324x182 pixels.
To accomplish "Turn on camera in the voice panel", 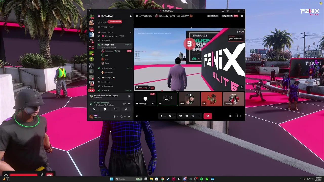I will click(x=94, y=109).
